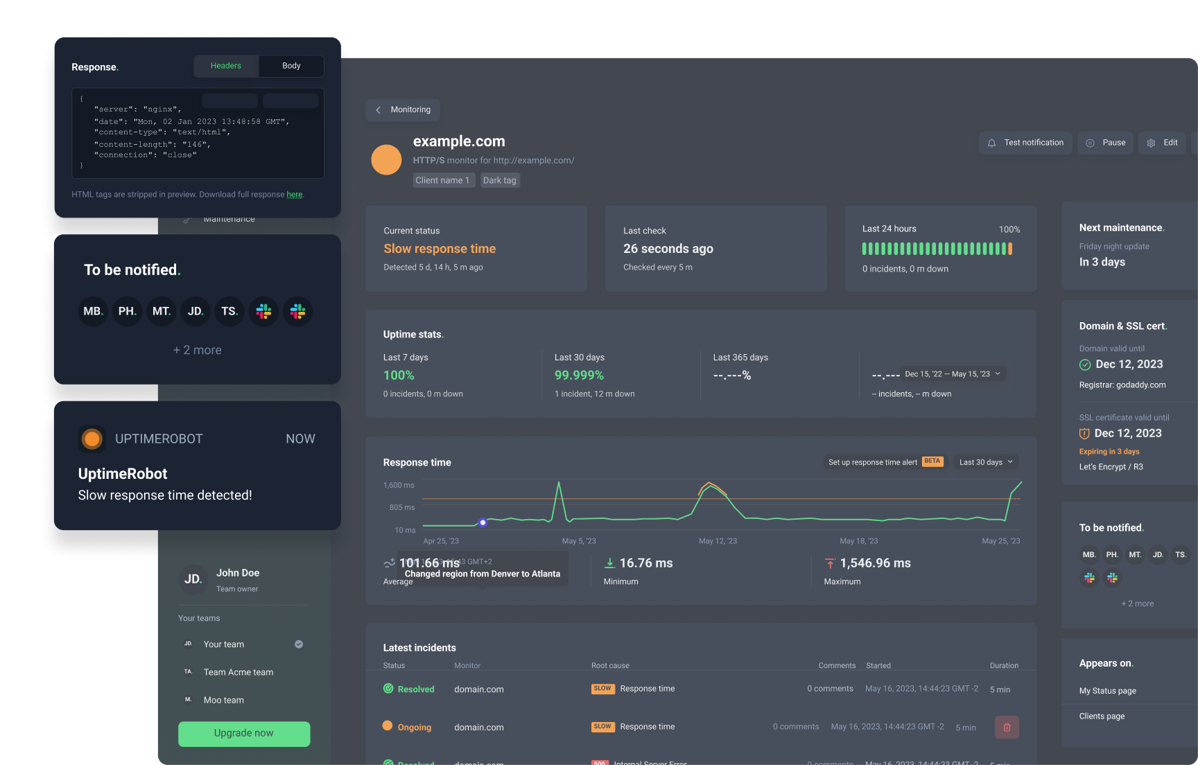Open the Dec 15 – May 15 date range dropdown
1198x765 pixels.
point(953,374)
